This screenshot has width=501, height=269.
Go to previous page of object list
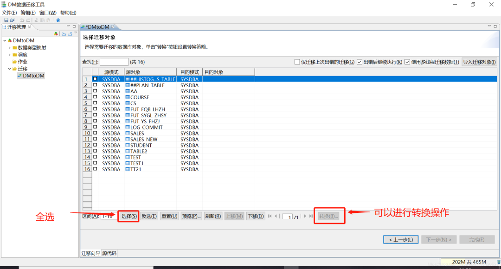click(276, 216)
